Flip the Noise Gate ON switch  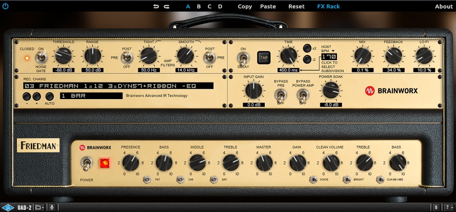pos(41,57)
